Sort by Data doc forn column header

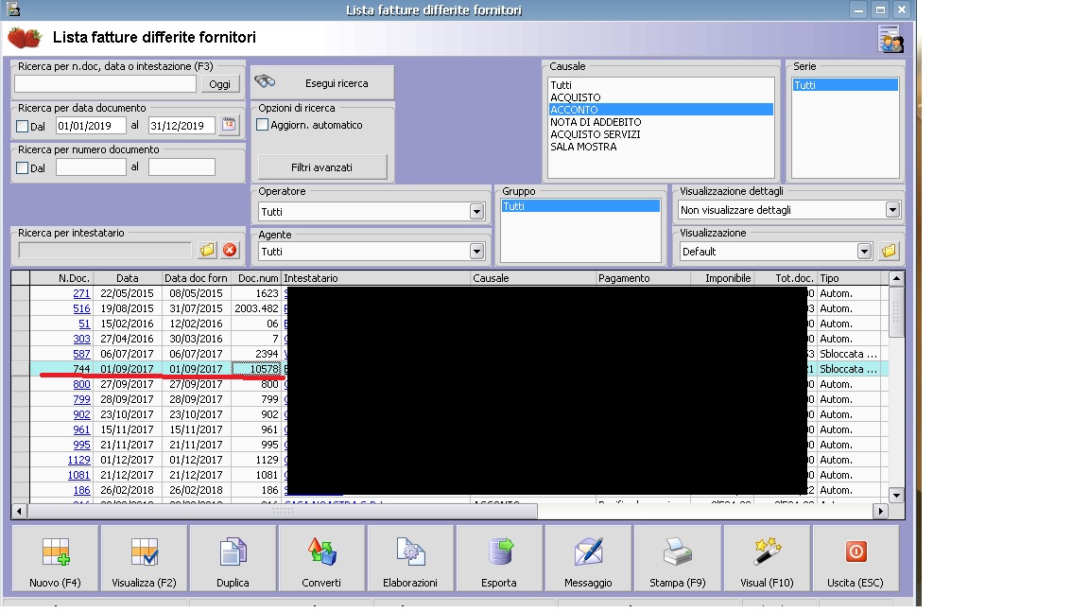coord(197,278)
